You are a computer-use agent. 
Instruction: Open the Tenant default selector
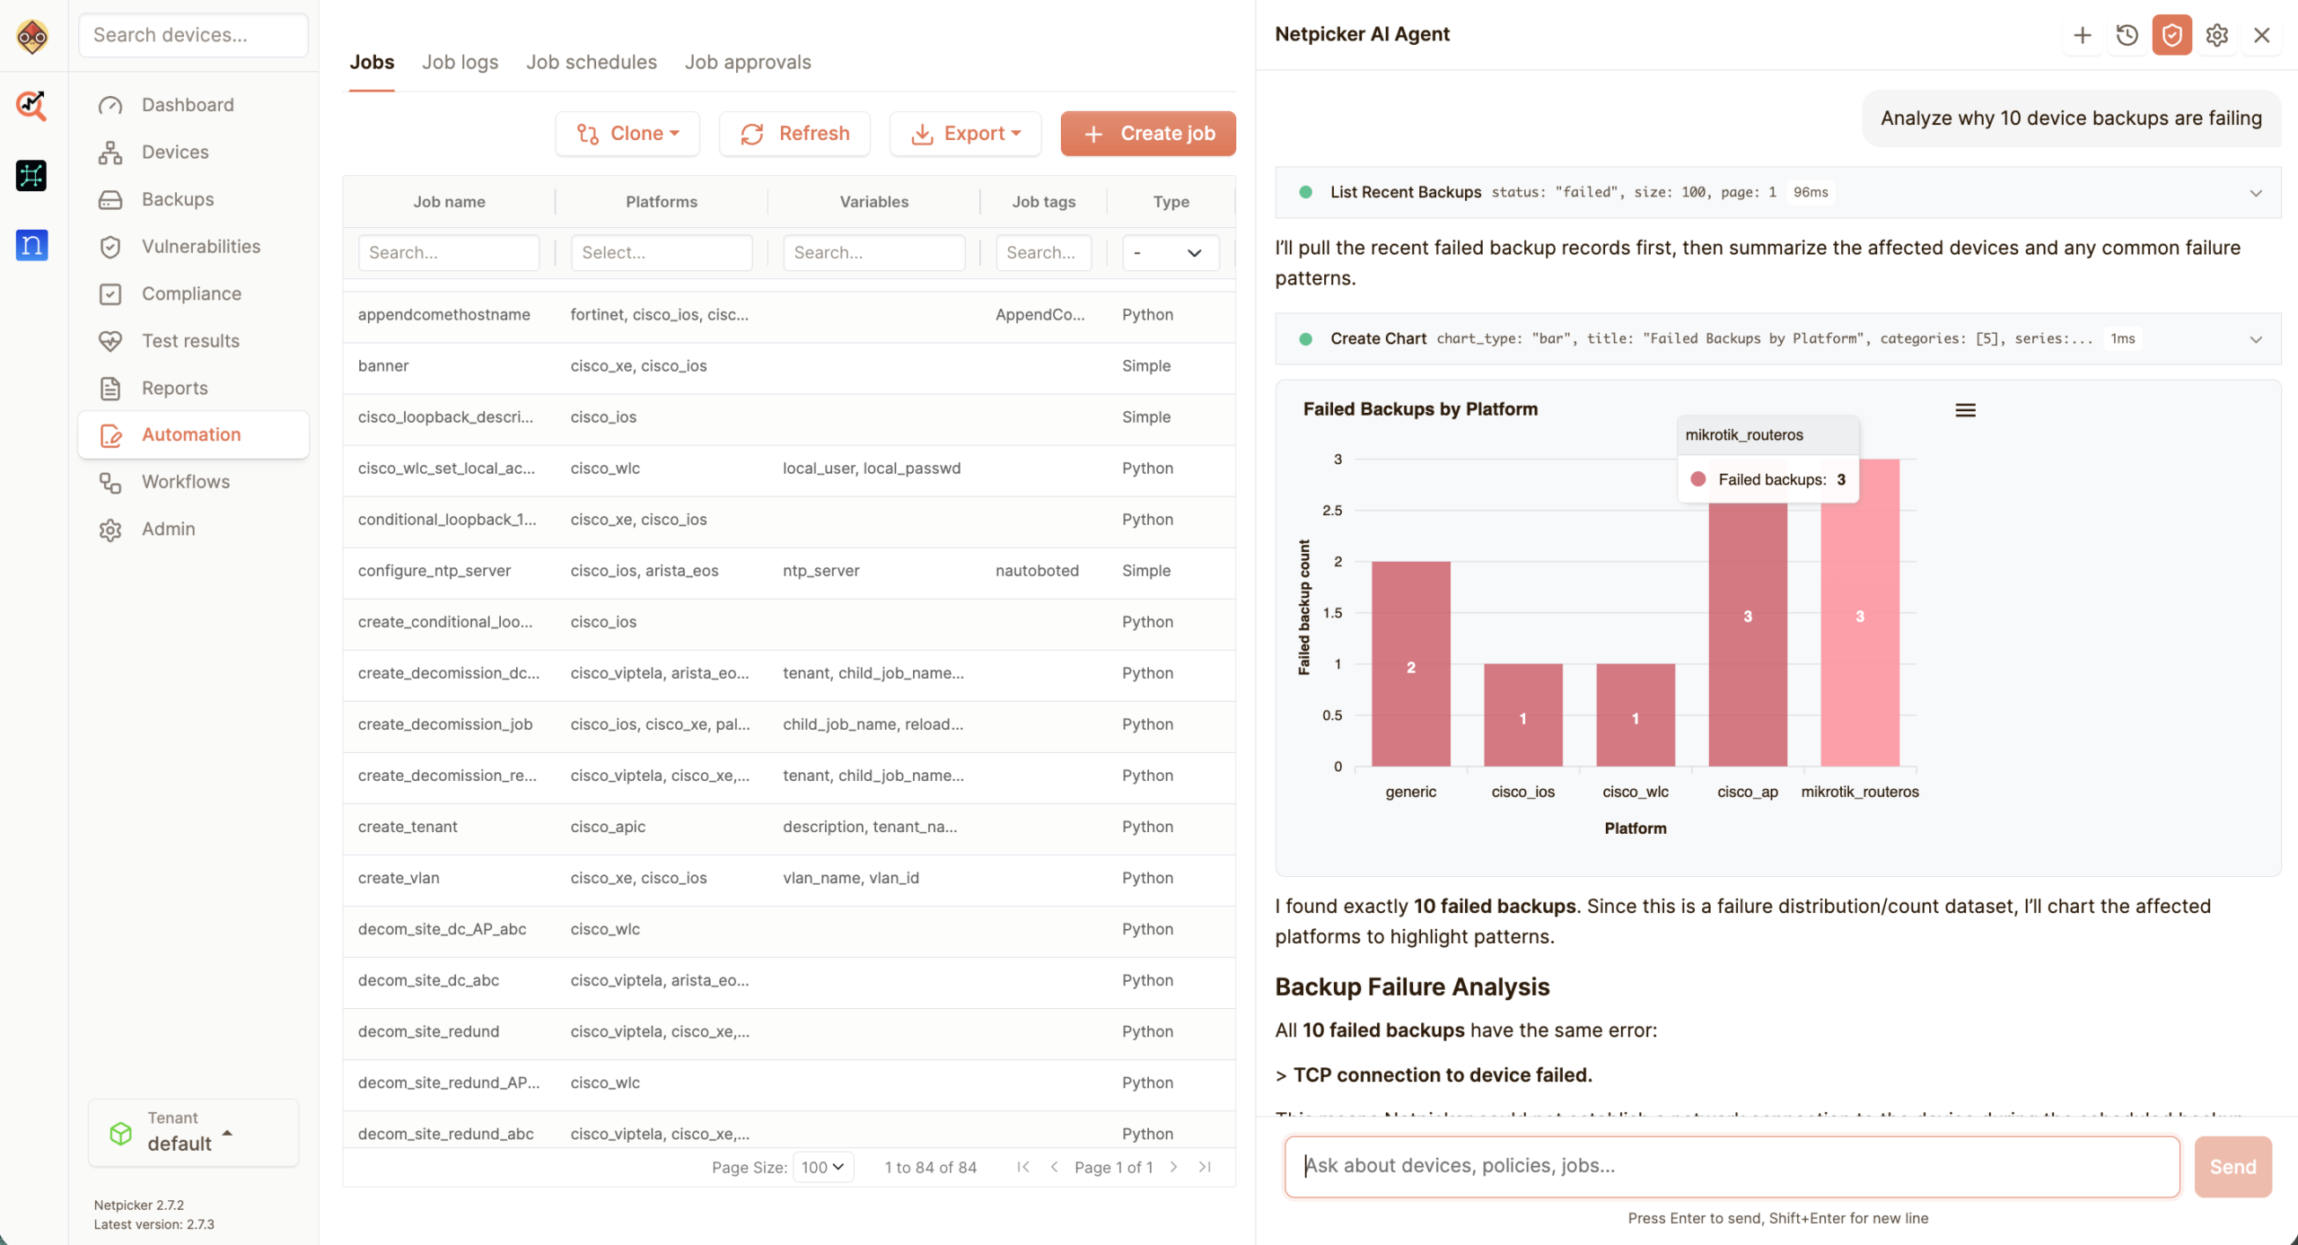[x=193, y=1133]
